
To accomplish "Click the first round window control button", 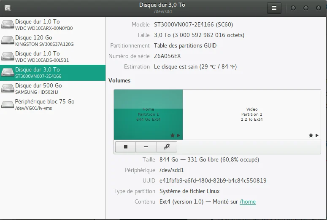I will tap(293, 8).
